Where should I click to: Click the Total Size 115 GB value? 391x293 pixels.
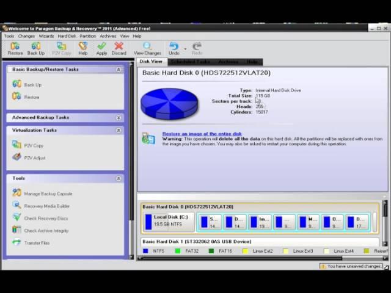point(263,96)
